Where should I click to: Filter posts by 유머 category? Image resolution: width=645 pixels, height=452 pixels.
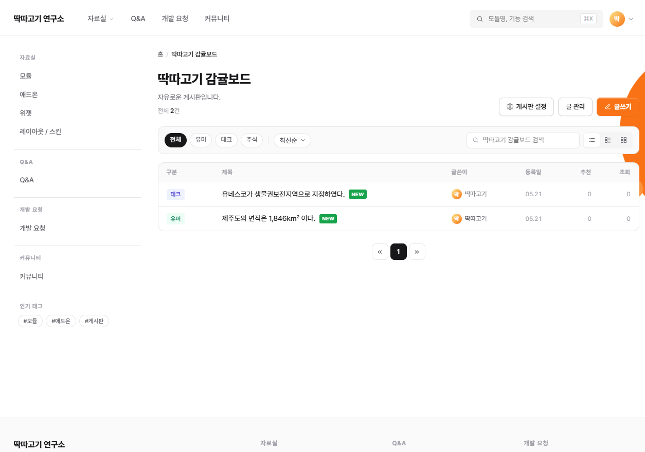(201, 140)
